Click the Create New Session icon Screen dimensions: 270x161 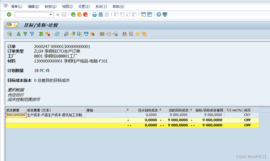[143, 14]
